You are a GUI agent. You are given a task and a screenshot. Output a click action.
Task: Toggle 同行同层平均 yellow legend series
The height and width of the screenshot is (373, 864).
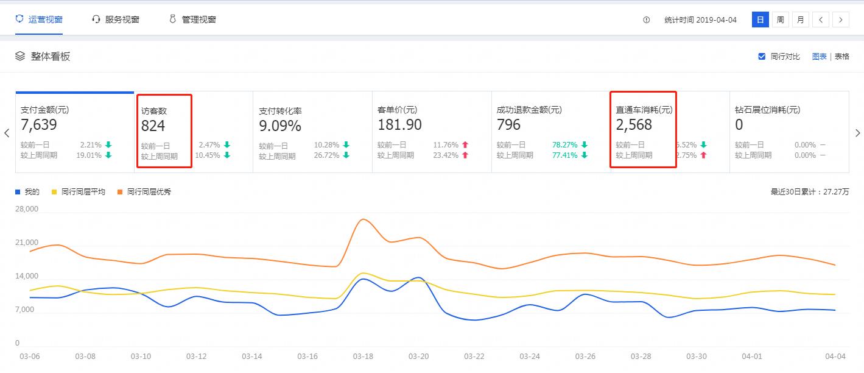click(54, 192)
